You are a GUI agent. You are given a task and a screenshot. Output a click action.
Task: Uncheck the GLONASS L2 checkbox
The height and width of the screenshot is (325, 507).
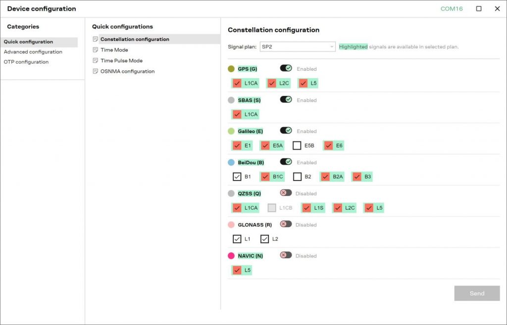pyautogui.click(x=265, y=239)
